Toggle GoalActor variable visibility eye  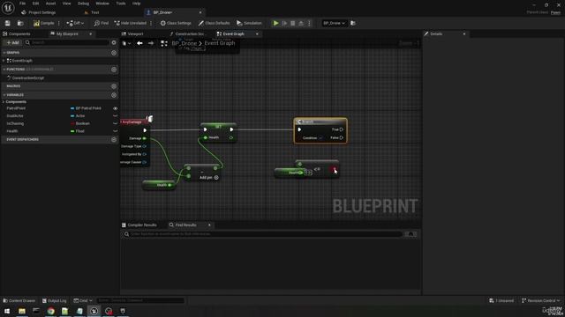[x=116, y=116]
